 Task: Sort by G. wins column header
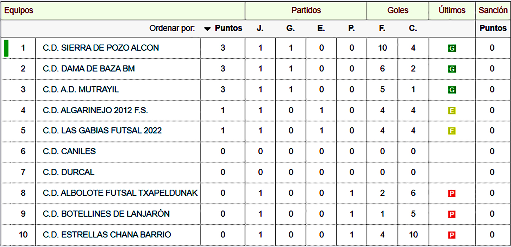(291, 28)
